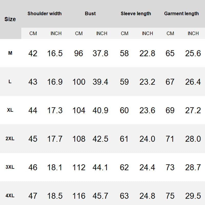Click the 18.1 inch shoulder width value
205x205 pixels.
coord(55,167)
